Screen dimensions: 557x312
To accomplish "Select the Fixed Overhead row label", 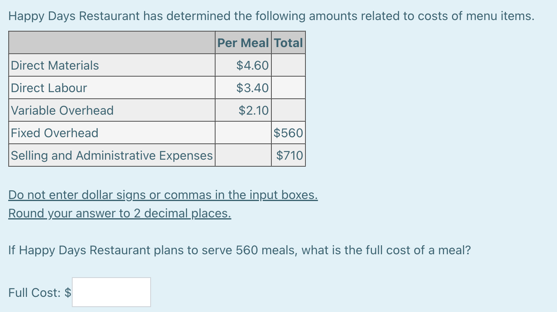I will (55, 133).
